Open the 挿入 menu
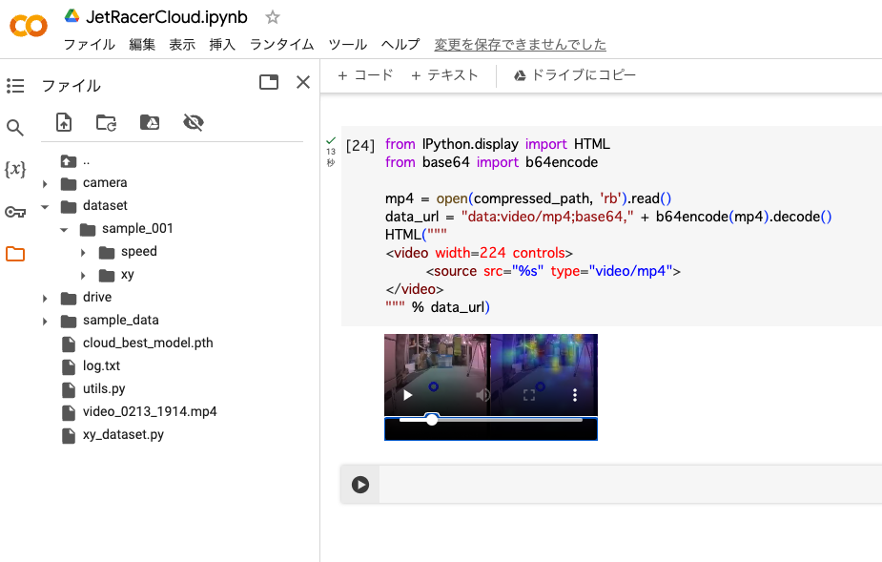Viewport: 882px width, 562px height. point(222,45)
